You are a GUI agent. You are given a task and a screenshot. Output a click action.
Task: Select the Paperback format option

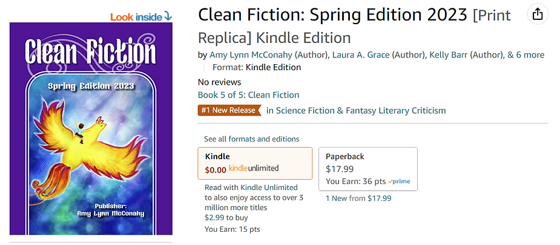tap(367, 169)
